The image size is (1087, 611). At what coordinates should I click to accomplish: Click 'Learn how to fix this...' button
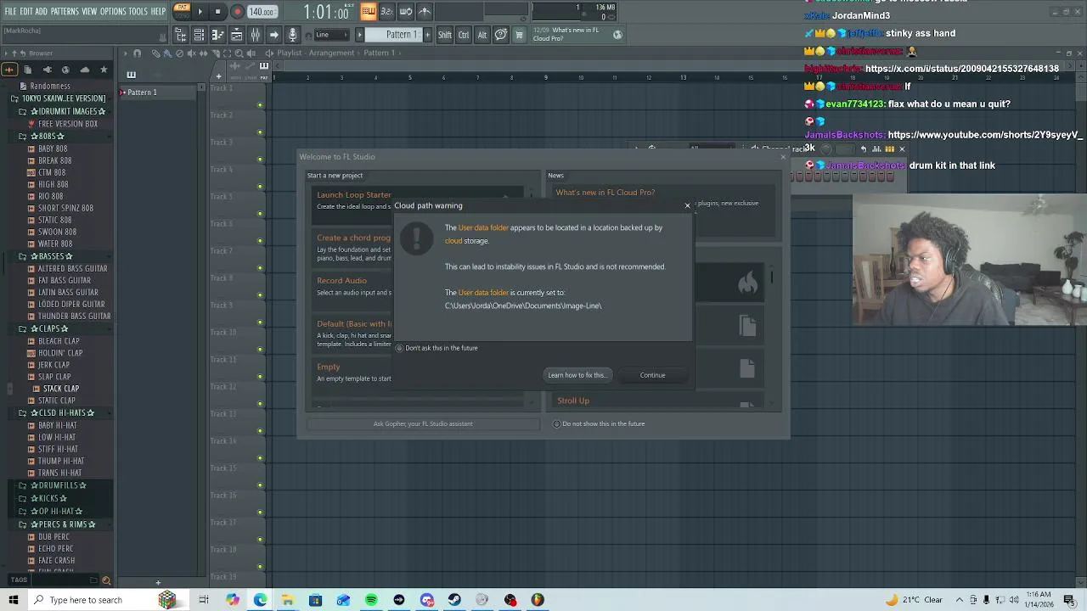point(577,375)
